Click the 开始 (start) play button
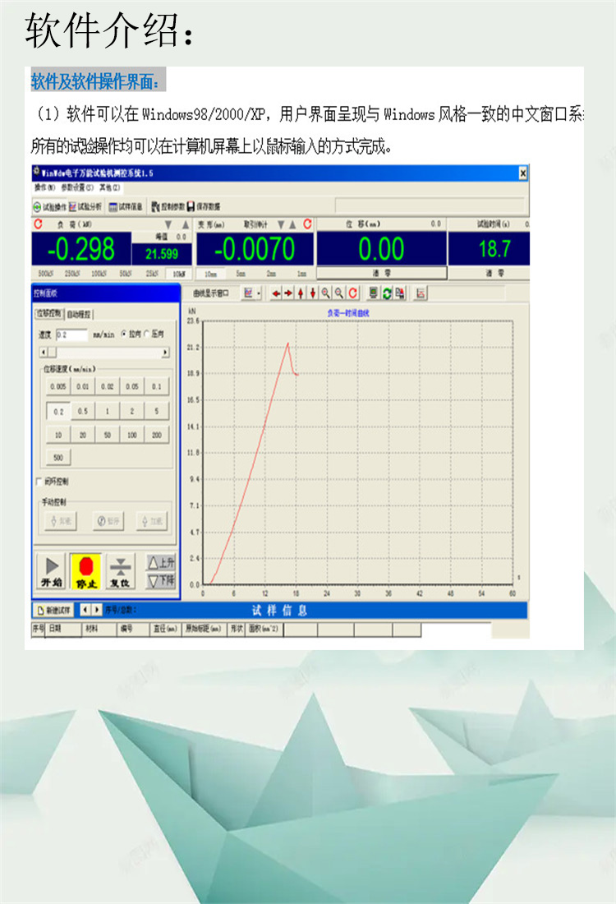 (51, 570)
